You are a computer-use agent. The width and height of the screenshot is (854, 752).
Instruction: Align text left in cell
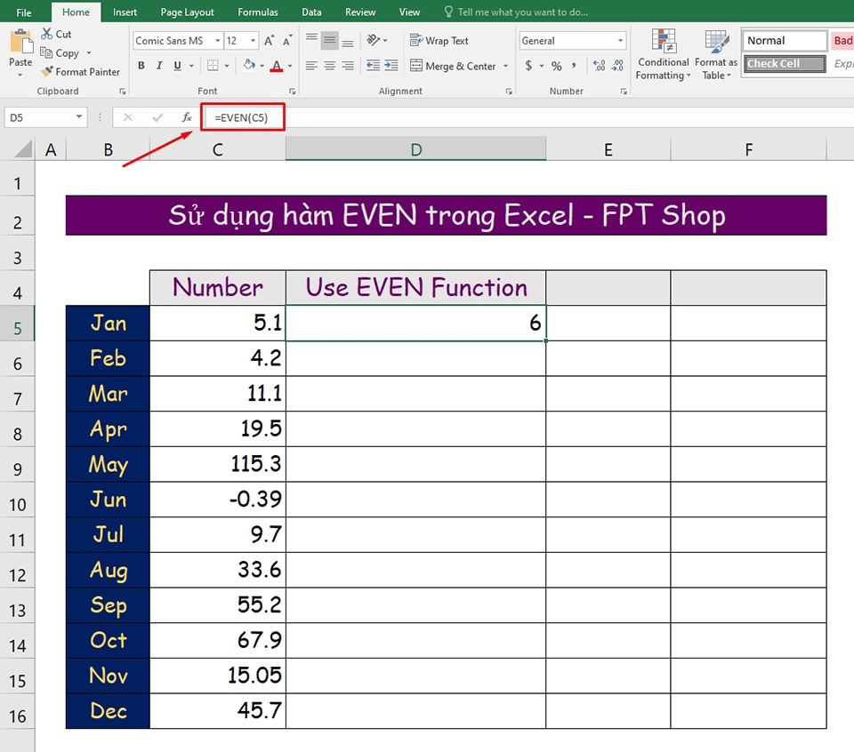[x=311, y=66]
